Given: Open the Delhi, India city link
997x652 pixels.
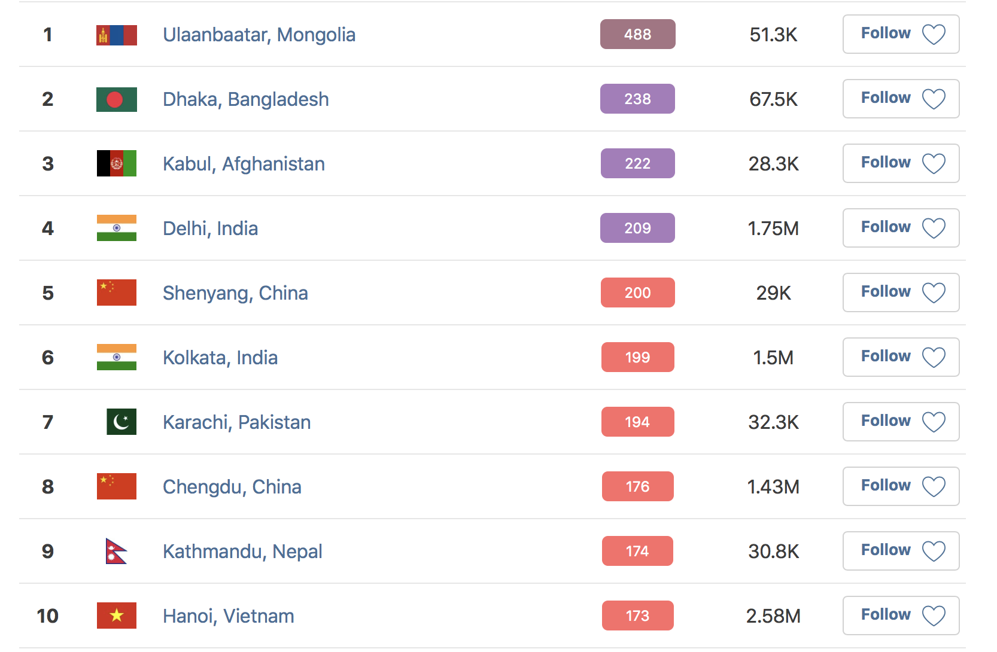Looking at the screenshot, I should [210, 228].
